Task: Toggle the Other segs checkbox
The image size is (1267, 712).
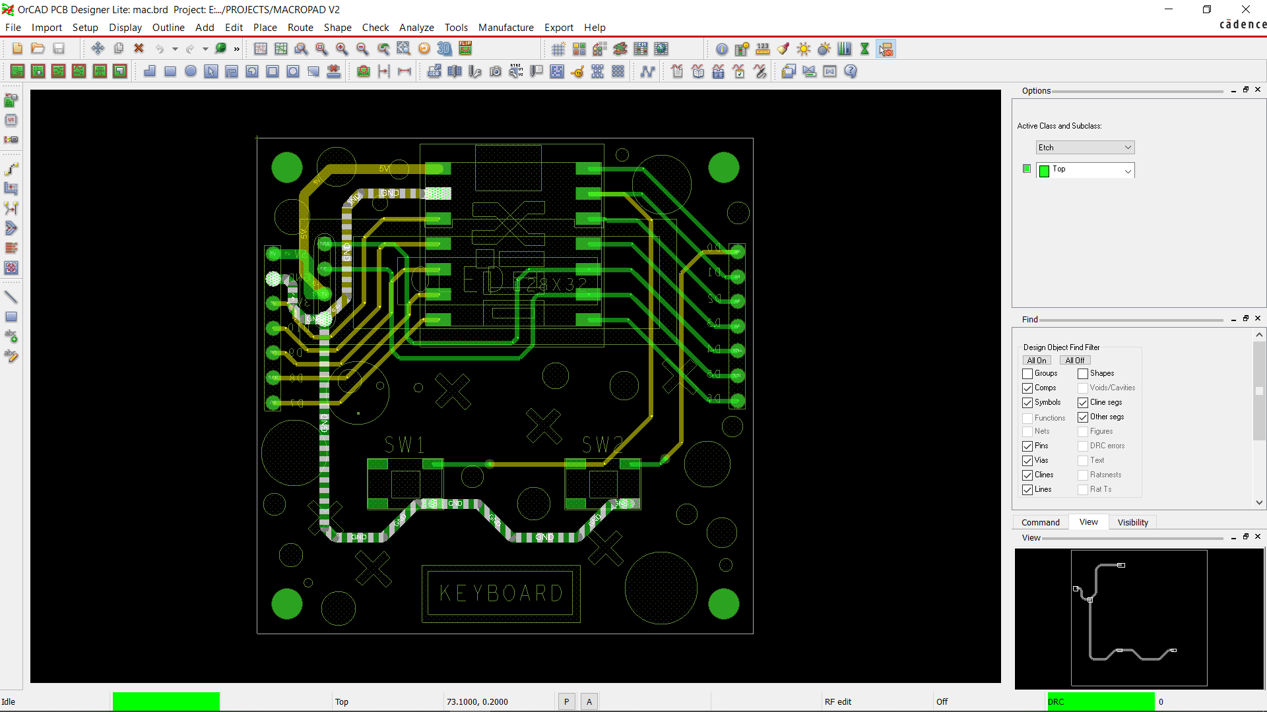Action: click(x=1083, y=417)
